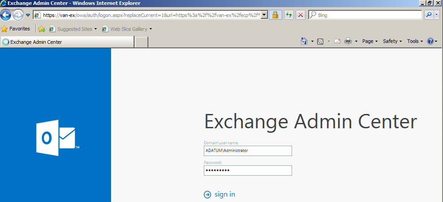
Task: Expand the address bar autocomplete dropdown
Action: coord(264,15)
